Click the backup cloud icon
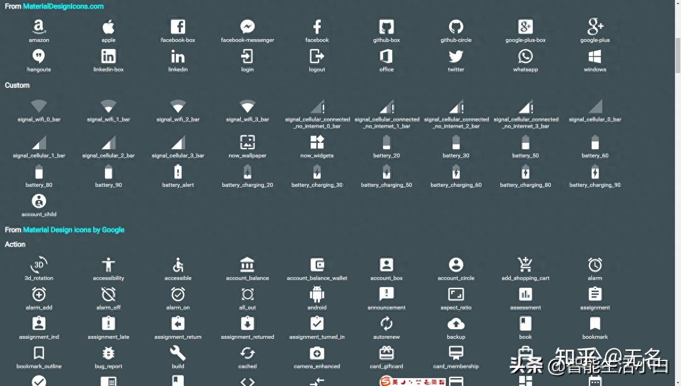 (456, 324)
